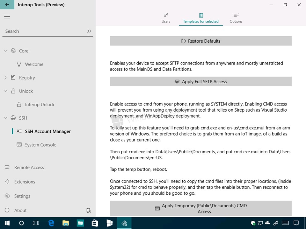
Task: Click the search magnifier icon
Action: (x=89, y=31)
